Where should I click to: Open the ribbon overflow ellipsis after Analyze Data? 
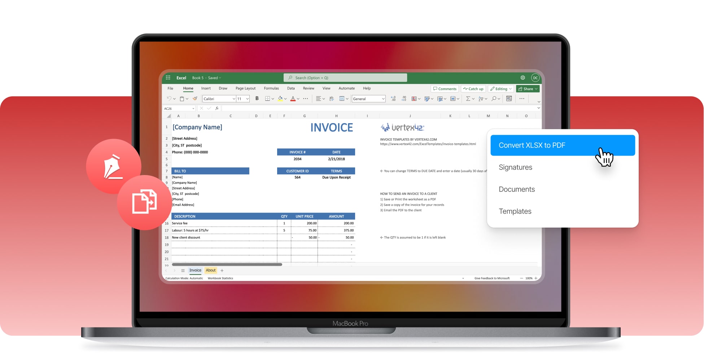click(x=522, y=99)
